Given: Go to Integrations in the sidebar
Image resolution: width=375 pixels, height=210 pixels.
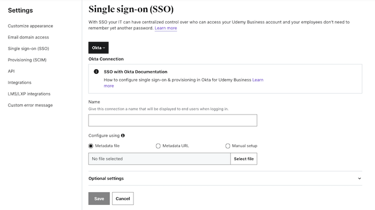Looking at the screenshot, I should pyautogui.click(x=19, y=82).
